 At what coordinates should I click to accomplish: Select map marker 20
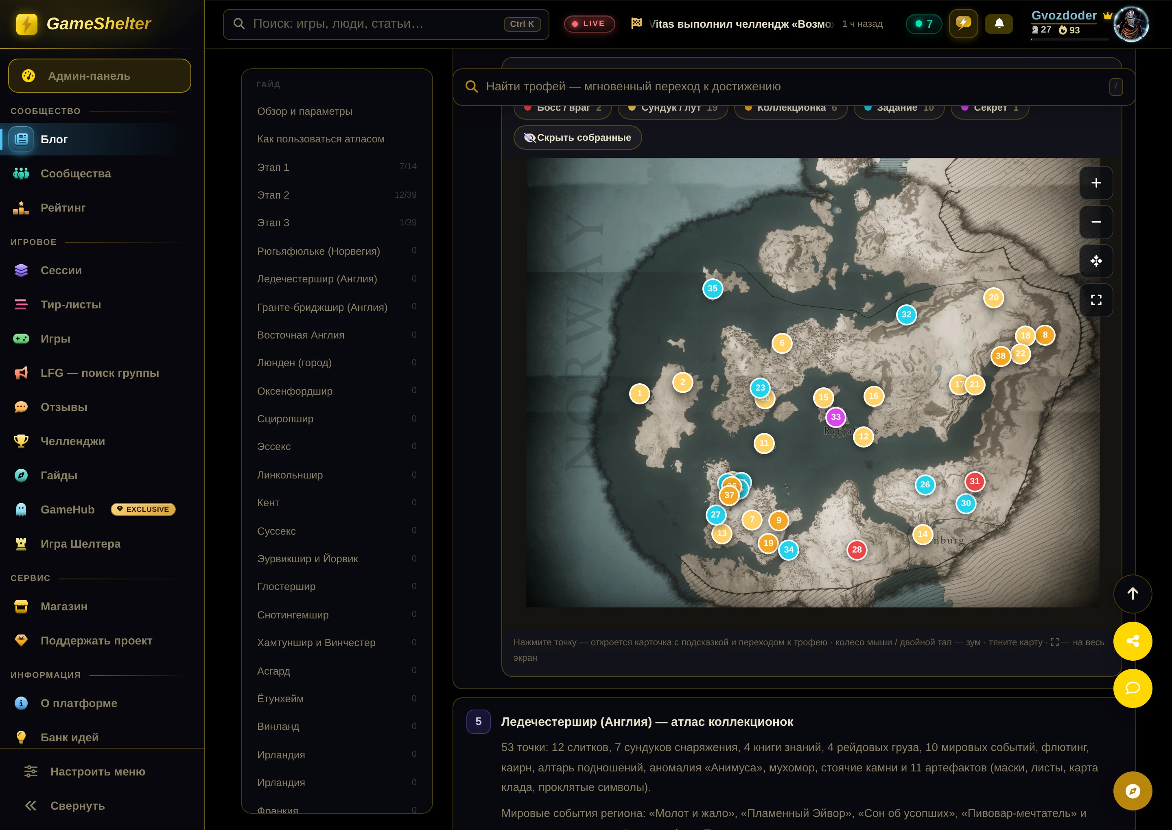point(994,297)
